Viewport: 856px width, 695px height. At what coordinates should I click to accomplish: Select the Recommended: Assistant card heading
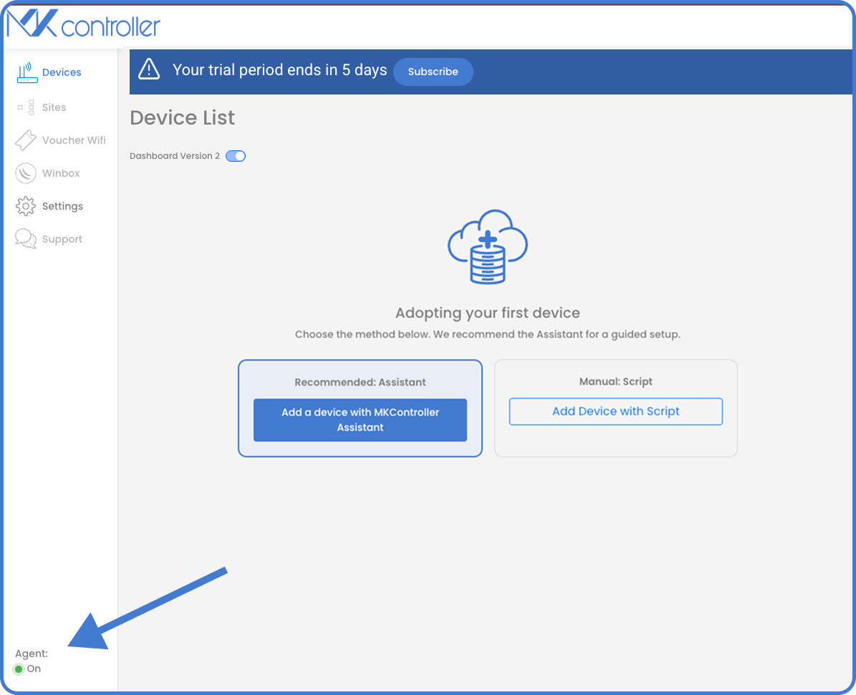tap(360, 382)
